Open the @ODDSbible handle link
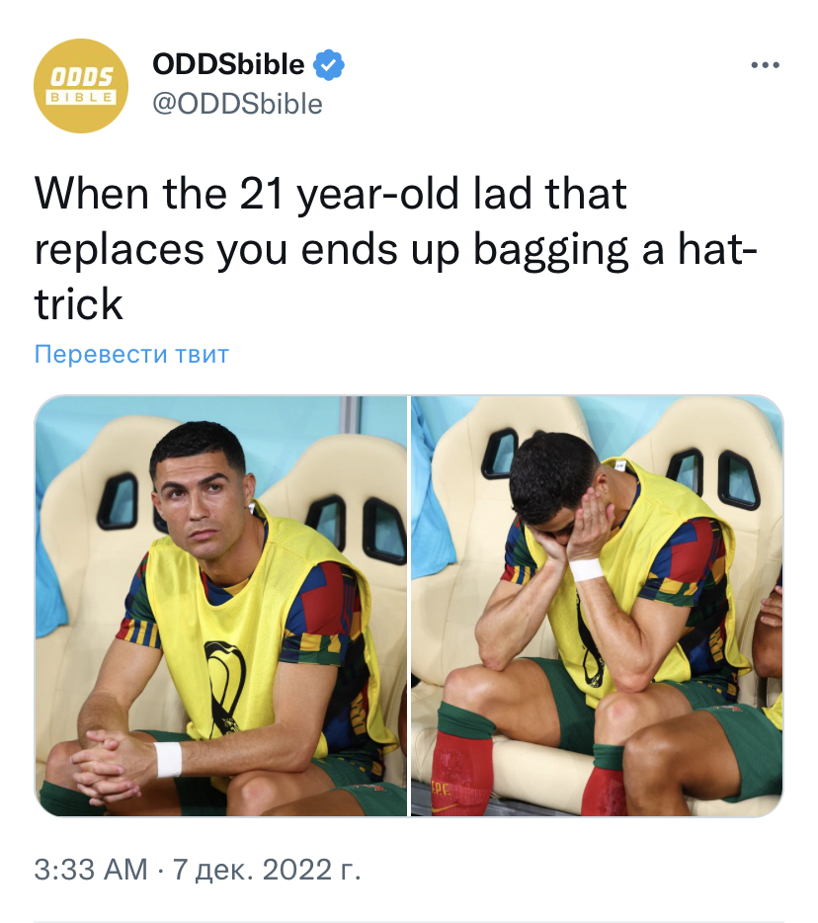The width and height of the screenshot is (818, 923). (237, 104)
